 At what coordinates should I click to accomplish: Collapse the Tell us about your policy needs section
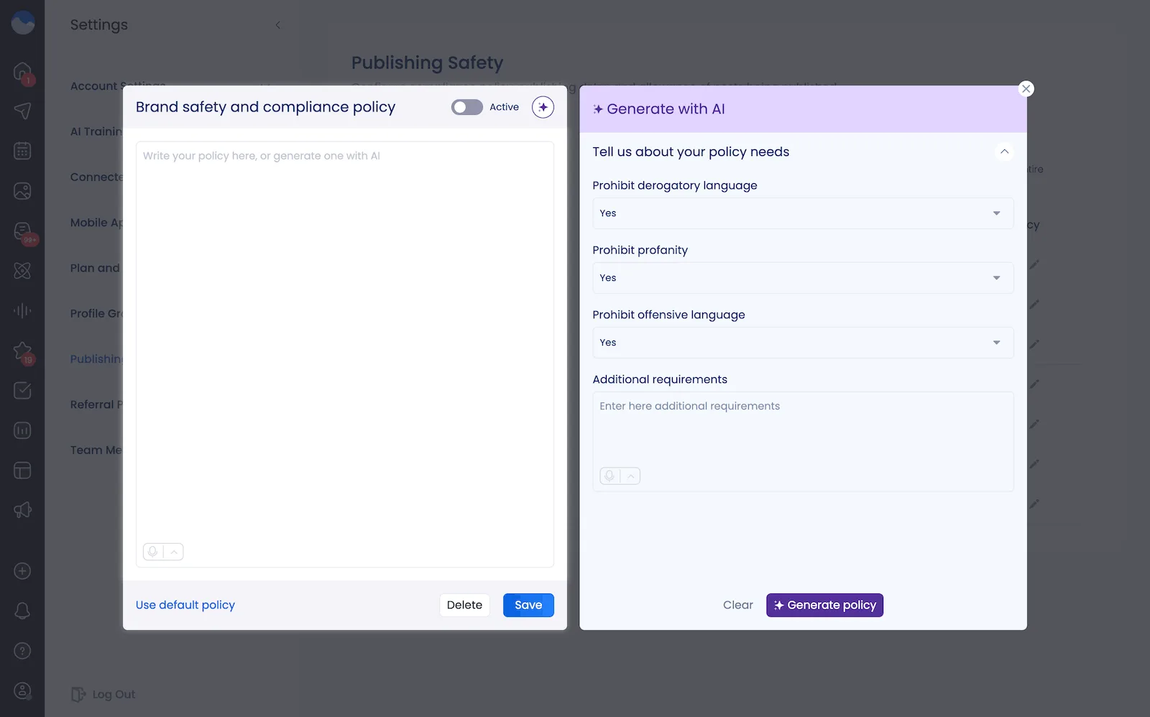click(x=1005, y=152)
